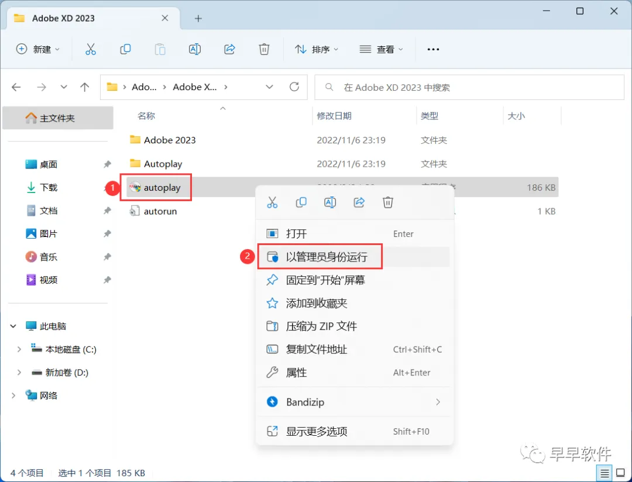Choose 以管理员身份运行 in context menu

pyautogui.click(x=353, y=257)
